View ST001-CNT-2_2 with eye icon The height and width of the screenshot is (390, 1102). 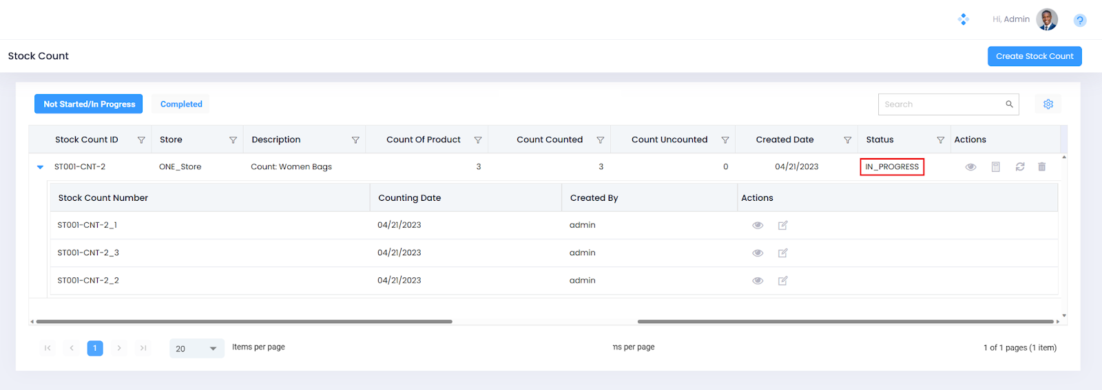click(x=758, y=281)
